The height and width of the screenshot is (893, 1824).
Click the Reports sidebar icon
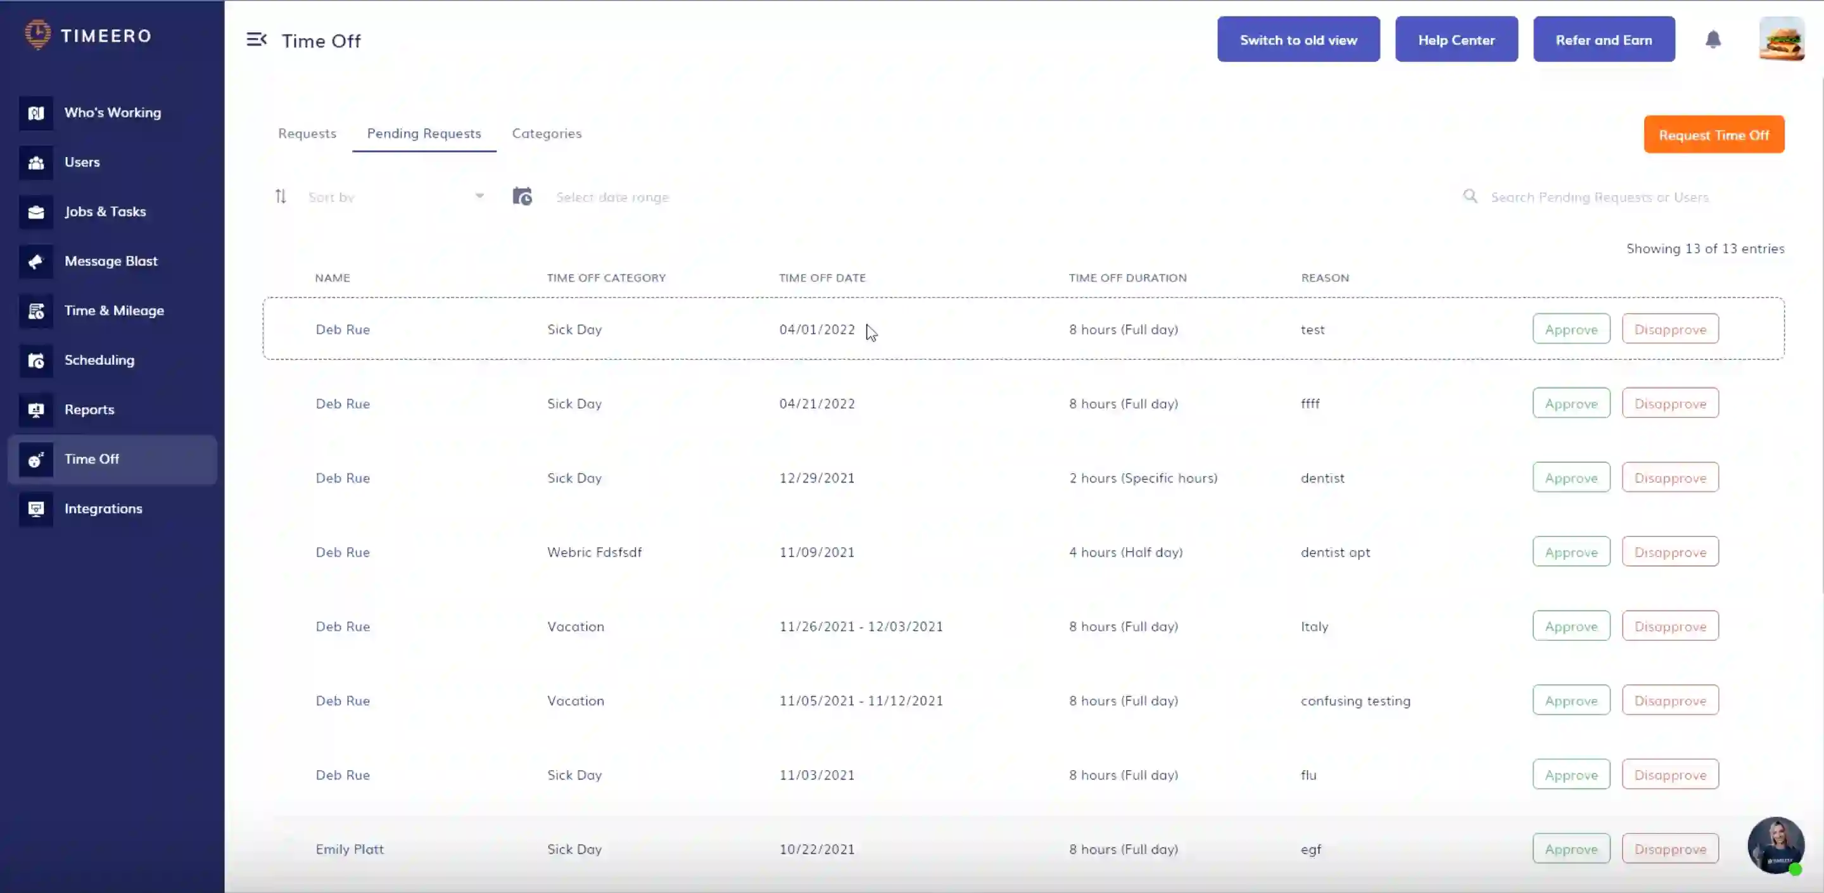click(36, 410)
